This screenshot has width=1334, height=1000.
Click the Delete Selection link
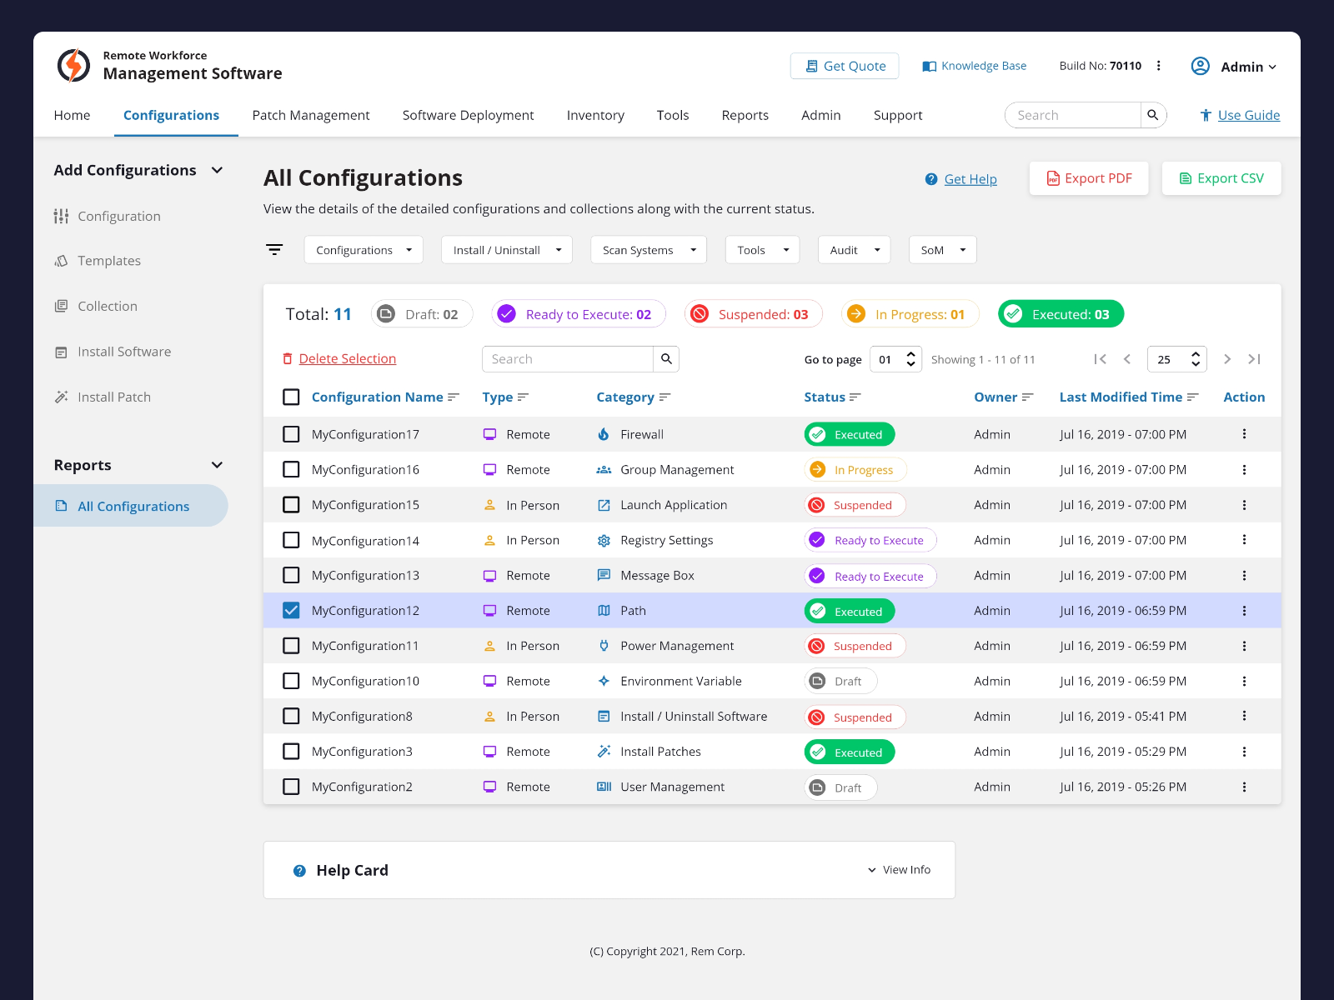[347, 358]
